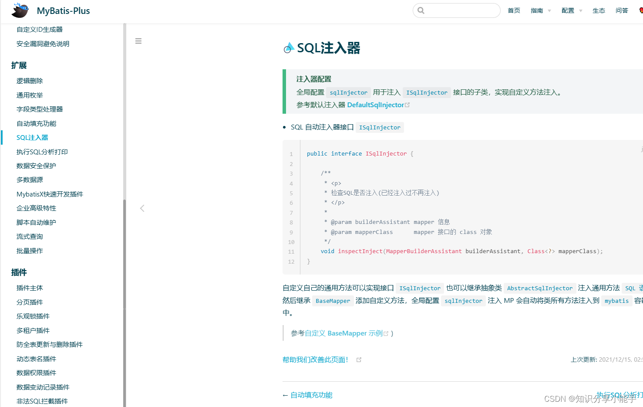Screen dimensions: 643x407
Task: Click the left arrow collapse icon
Action: click(142, 208)
